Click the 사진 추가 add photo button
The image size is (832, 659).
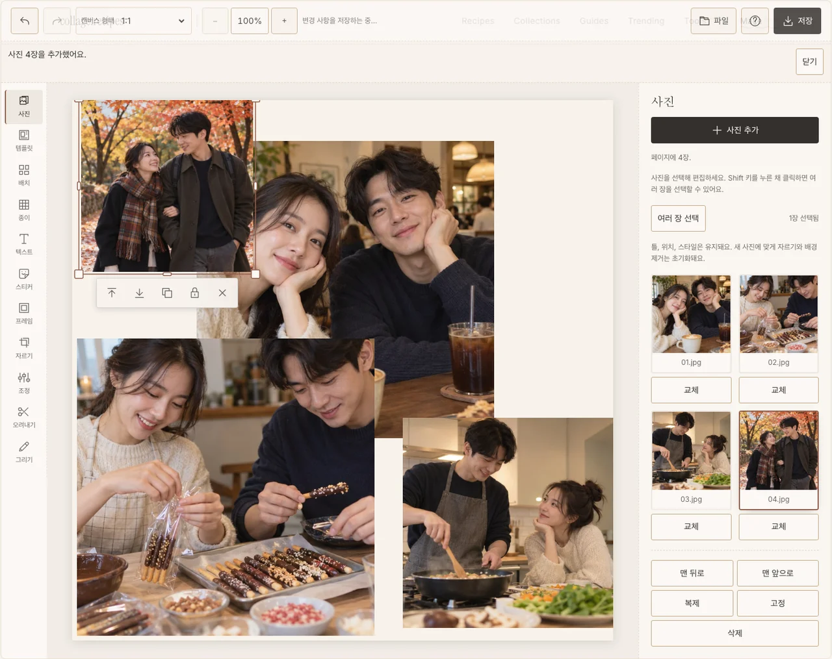(x=734, y=130)
